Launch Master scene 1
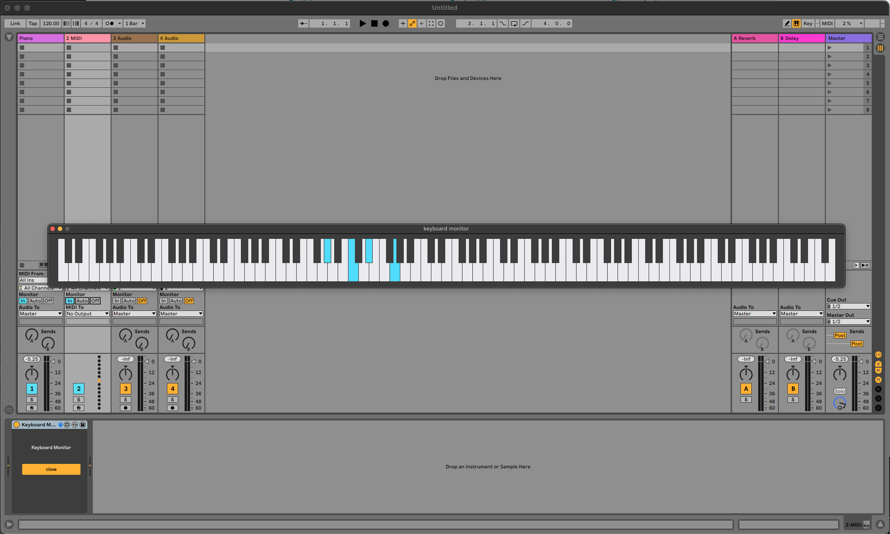This screenshot has width=890, height=534. (830, 48)
